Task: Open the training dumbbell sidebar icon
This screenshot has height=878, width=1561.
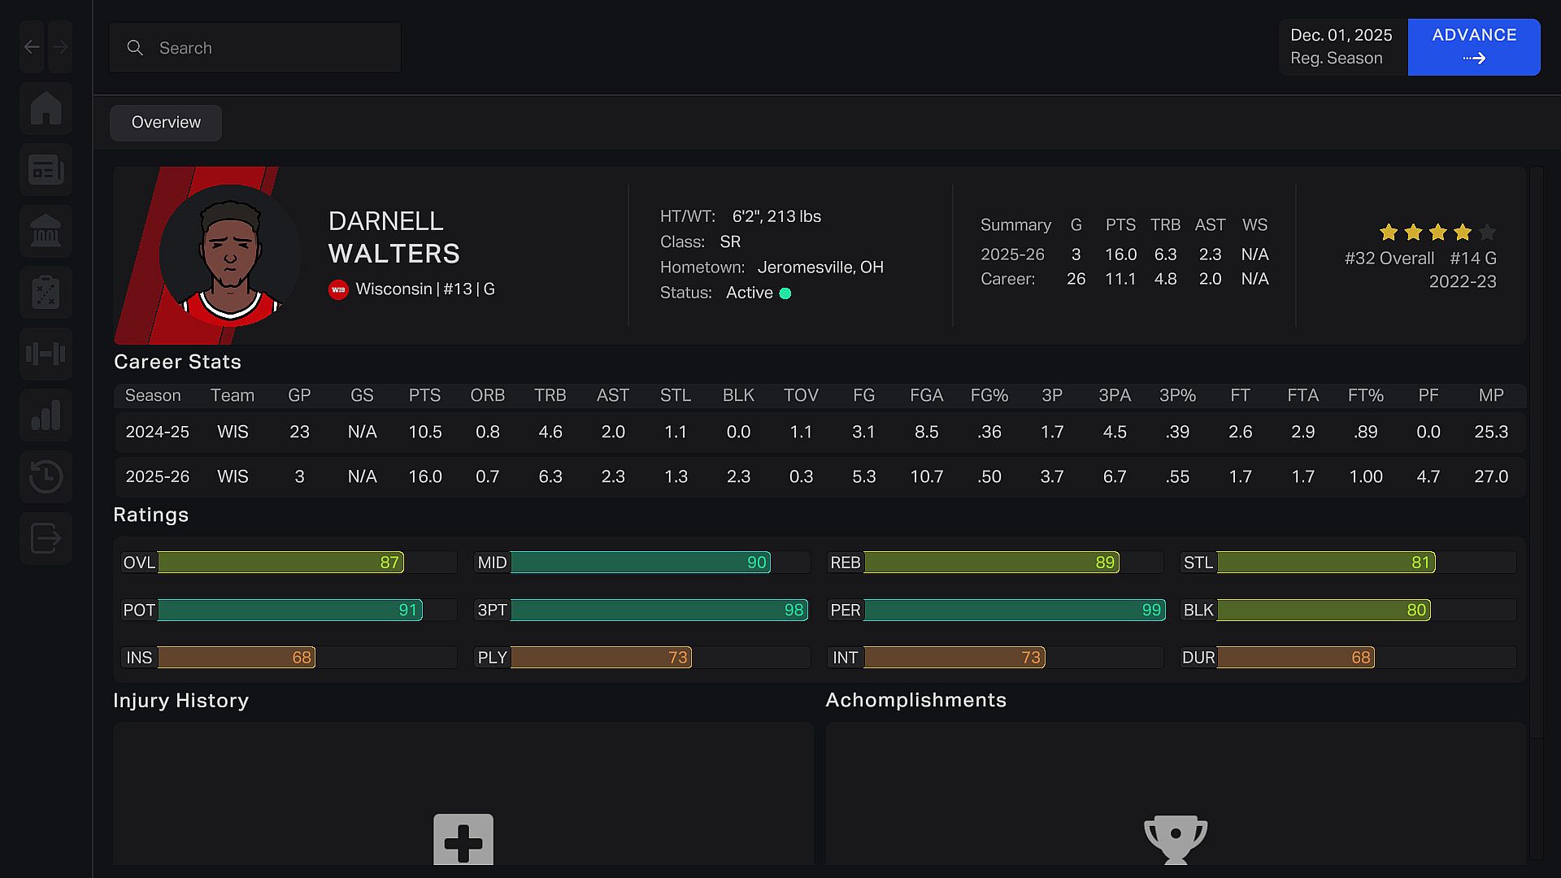Action: [46, 354]
